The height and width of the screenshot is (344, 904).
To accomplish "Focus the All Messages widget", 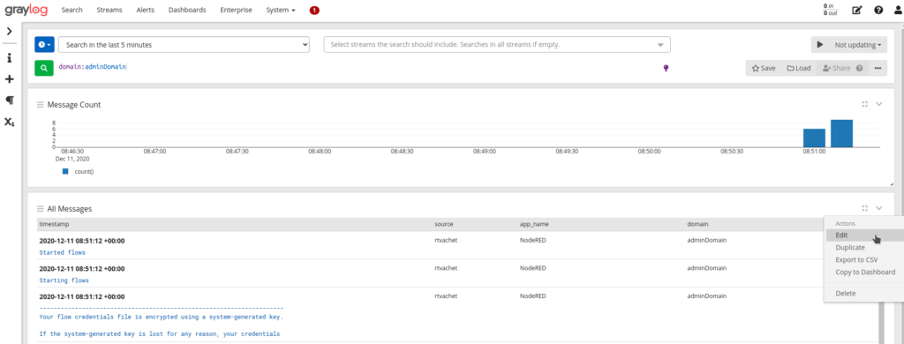I will pos(865,208).
